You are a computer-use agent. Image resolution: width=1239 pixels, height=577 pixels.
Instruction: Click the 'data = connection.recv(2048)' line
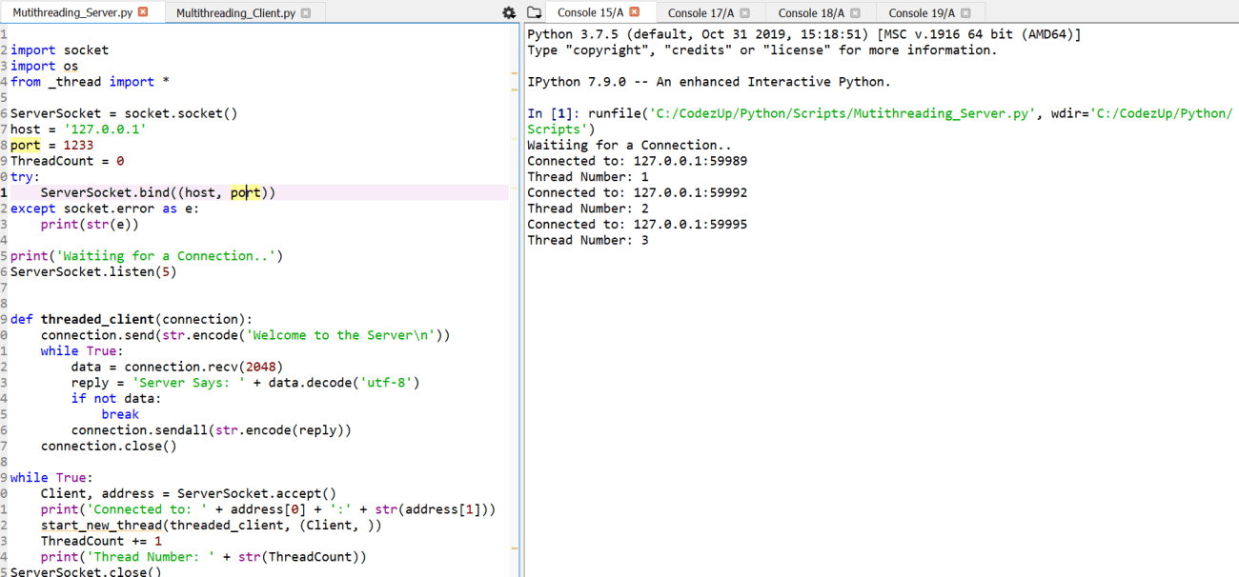click(177, 367)
